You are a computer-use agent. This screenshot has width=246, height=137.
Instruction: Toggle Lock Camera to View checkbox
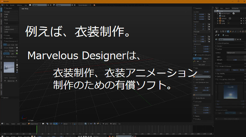(194, 82)
